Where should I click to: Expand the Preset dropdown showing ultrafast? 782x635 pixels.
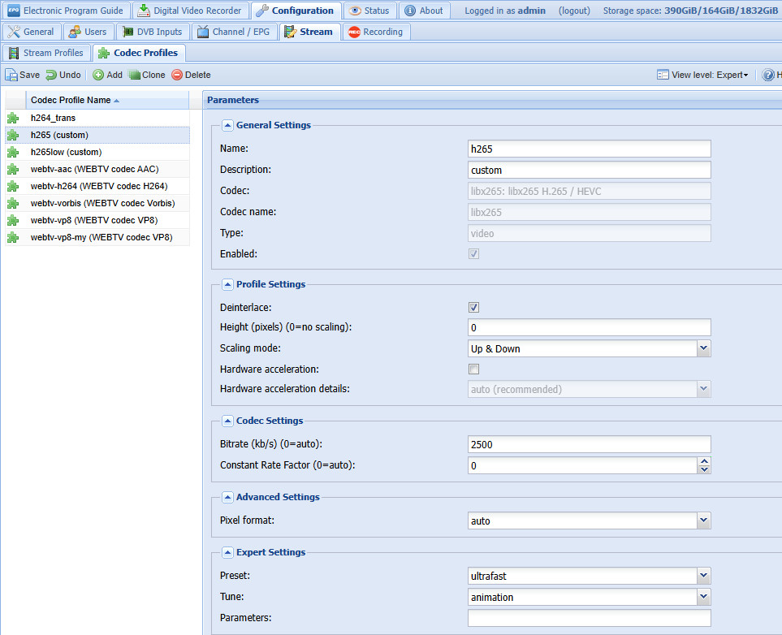pyautogui.click(x=703, y=576)
